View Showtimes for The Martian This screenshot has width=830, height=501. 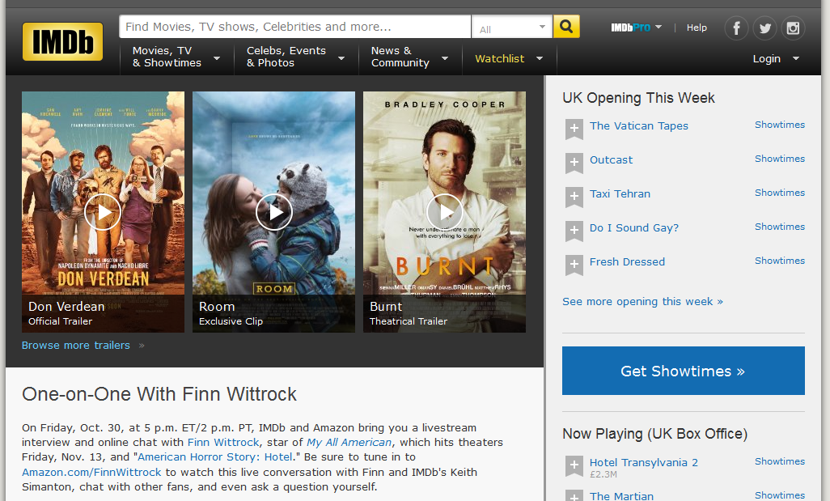[x=780, y=495]
